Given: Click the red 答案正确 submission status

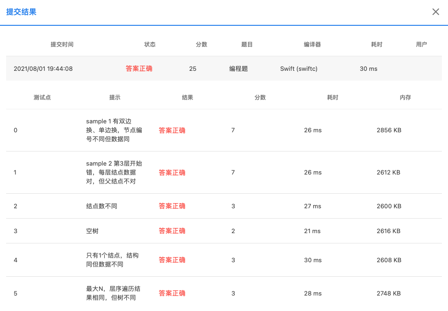Looking at the screenshot, I should 139,69.
